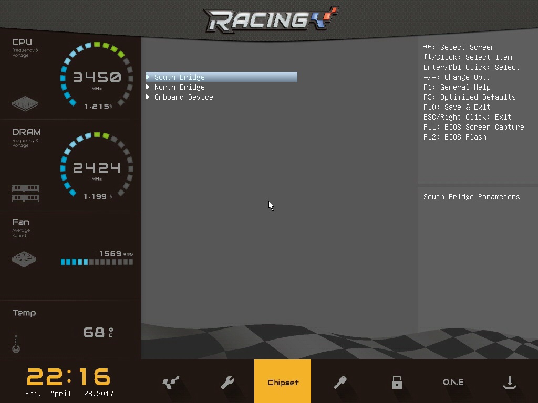Click the thermometer icon under Temp

tap(16, 344)
